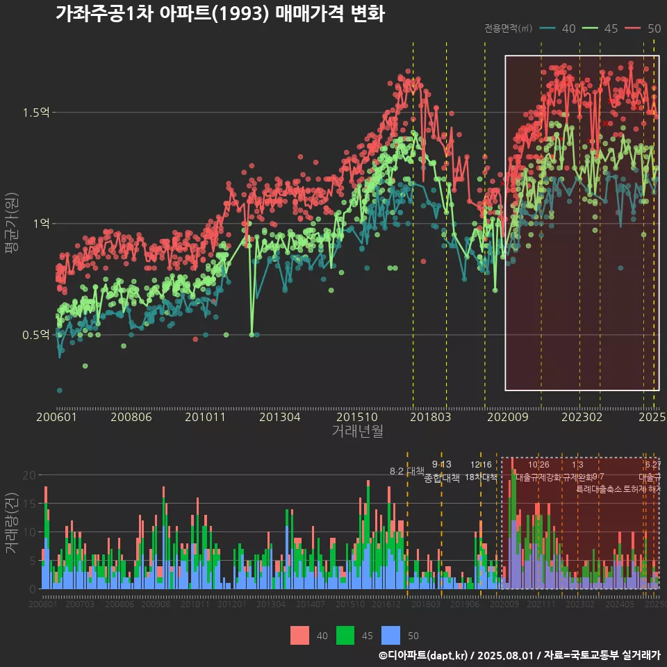Select the 10 label on volume axis

click(x=29, y=532)
